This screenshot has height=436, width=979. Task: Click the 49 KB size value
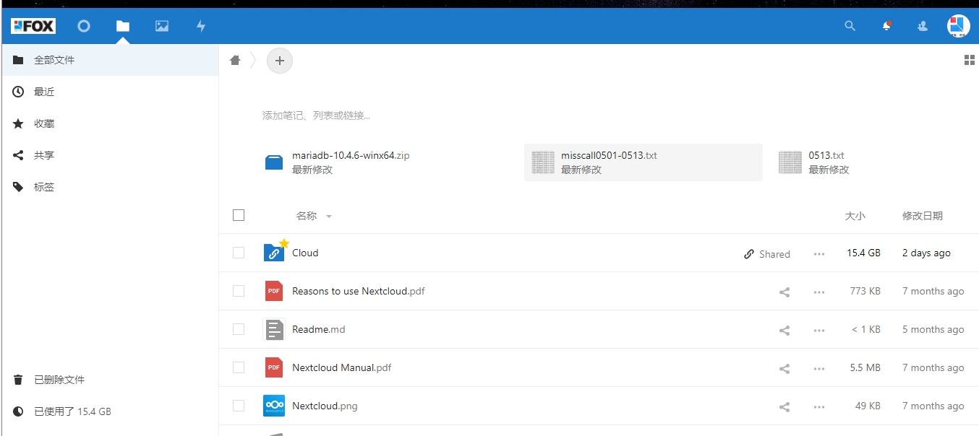coord(868,406)
